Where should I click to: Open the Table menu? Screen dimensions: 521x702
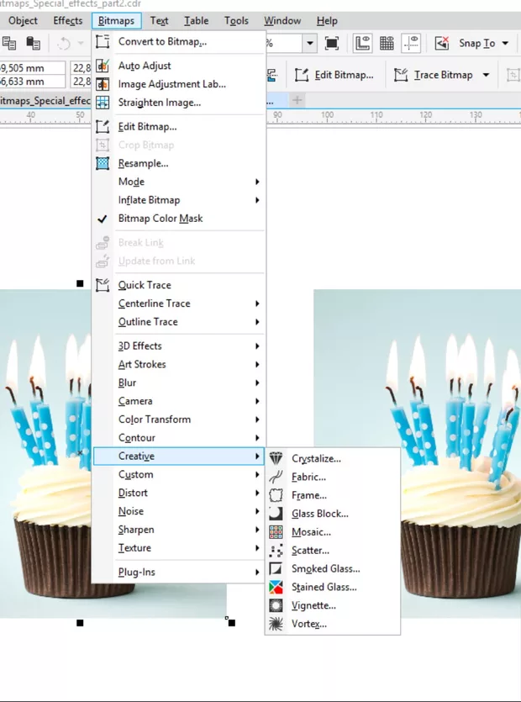(x=196, y=20)
